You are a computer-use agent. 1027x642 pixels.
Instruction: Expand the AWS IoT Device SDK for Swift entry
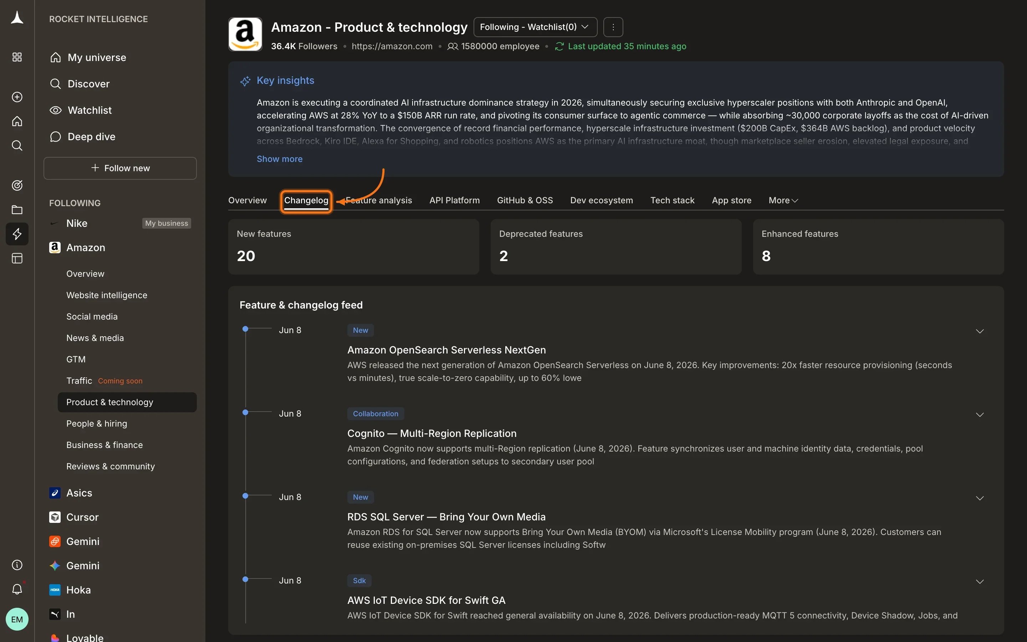point(980,581)
